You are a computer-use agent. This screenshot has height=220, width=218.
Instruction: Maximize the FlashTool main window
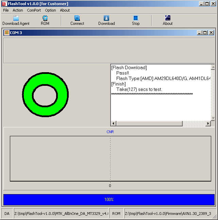207,4
